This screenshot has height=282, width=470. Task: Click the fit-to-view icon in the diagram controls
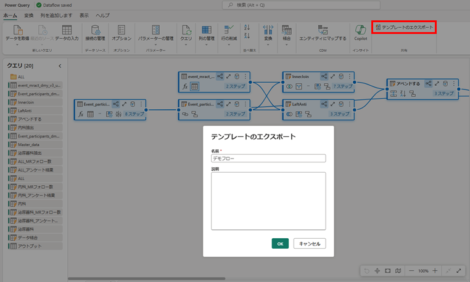pyautogui.click(x=387, y=271)
